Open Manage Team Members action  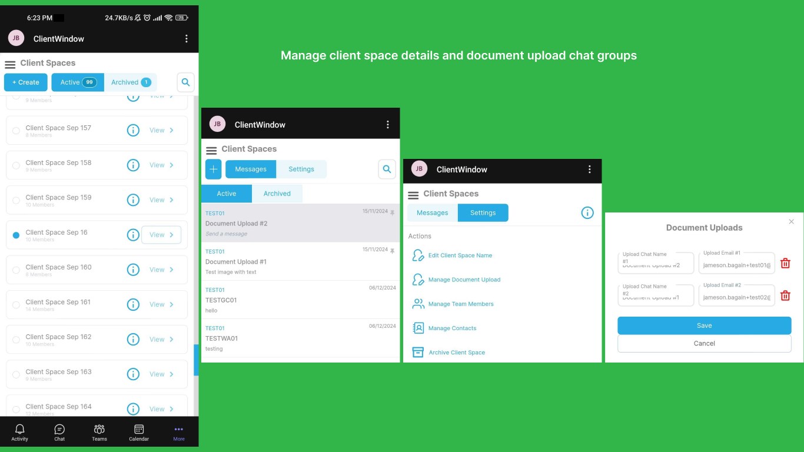(x=453, y=304)
